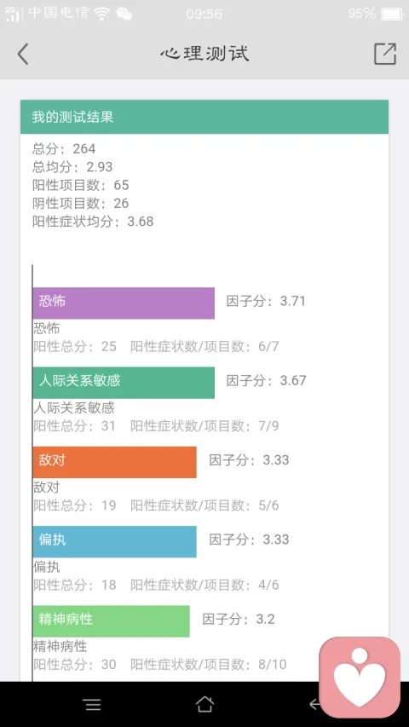
Task: Select the purple 恐怖 bar
Action: pos(124,303)
